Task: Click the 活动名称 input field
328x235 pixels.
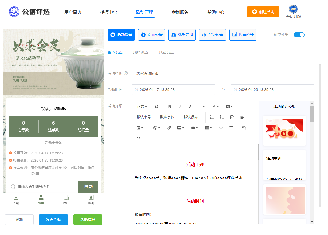Action: pyautogui.click(x=223, y=73)
